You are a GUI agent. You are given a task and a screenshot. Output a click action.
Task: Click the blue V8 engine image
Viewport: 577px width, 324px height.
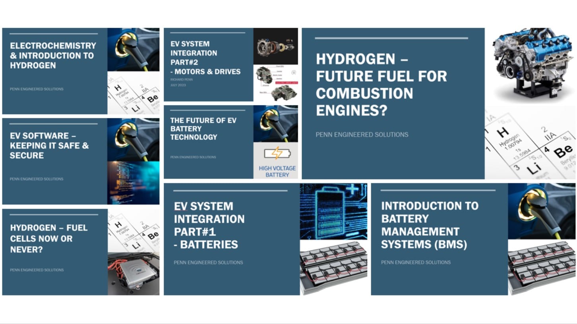[x=531, y=65]
